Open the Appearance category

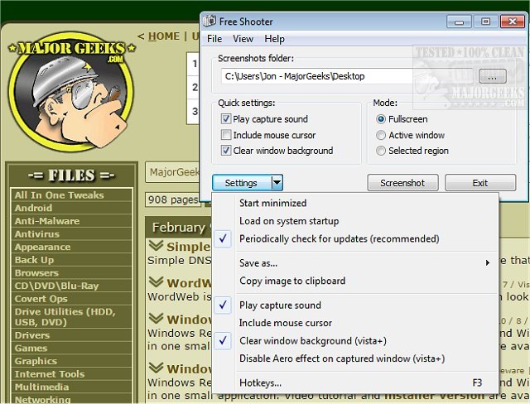pos(71,247)
